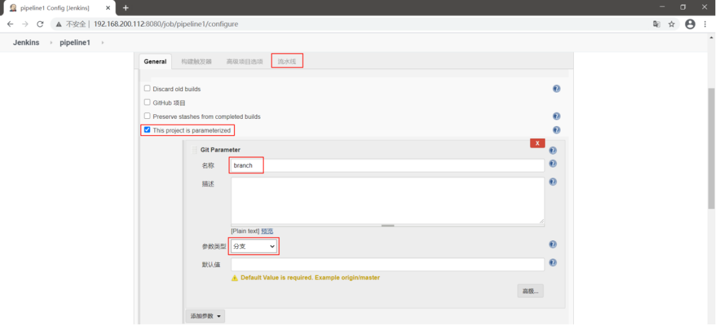Screen dimensions: 716x325
Task: Click help icon for This project is parameterized
Action: (x=556, y=130)
